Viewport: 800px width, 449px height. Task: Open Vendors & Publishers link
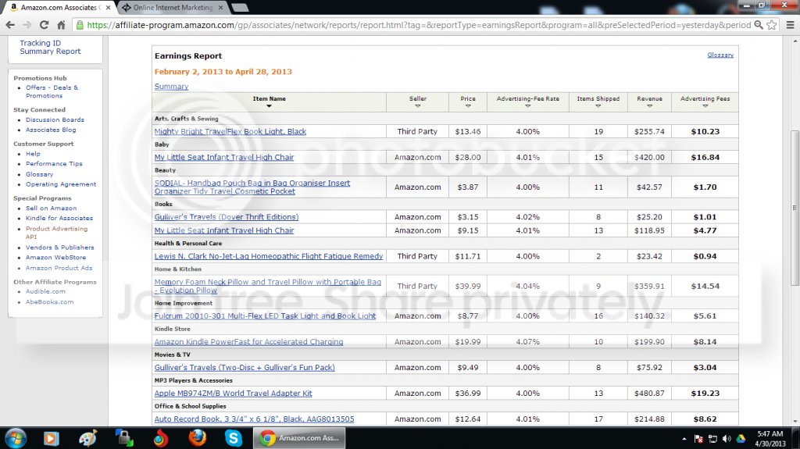pos(59,248)
